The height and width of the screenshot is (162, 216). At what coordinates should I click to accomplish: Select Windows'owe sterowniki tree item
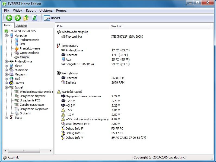(x=36, y=92)
